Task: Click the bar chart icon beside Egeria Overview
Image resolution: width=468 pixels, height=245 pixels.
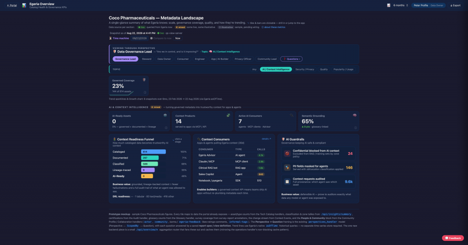Action: coord(24,5)
